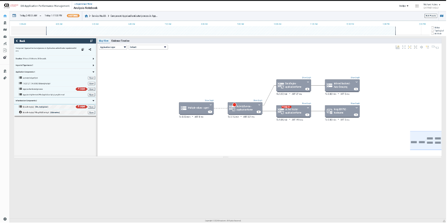Collapse the Infrastructure Components section
This screenshot has height=223, width=447.
(x=93, y=101)
